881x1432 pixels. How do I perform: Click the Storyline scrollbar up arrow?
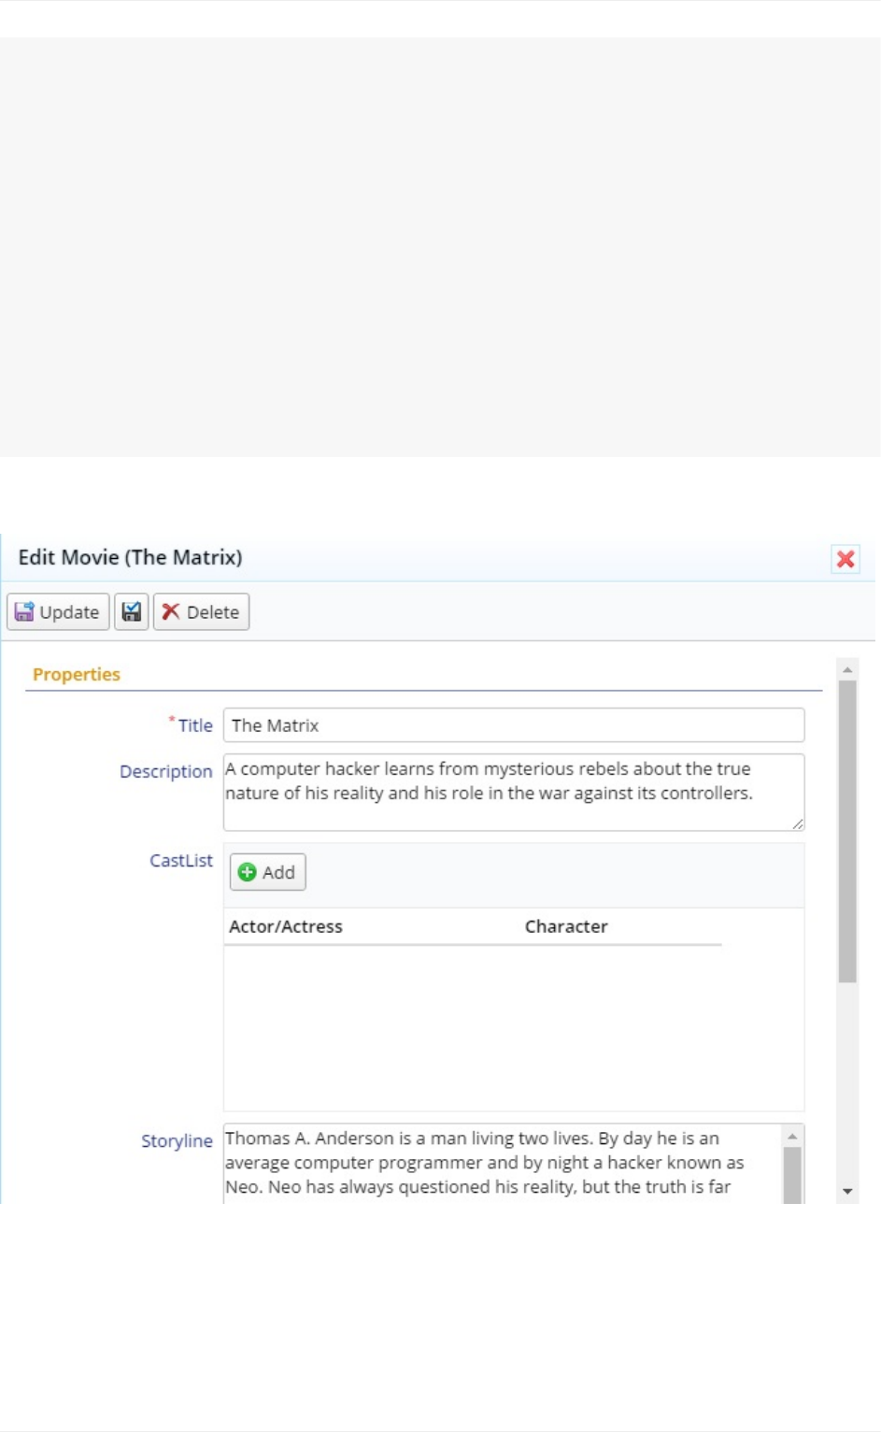792,1137
